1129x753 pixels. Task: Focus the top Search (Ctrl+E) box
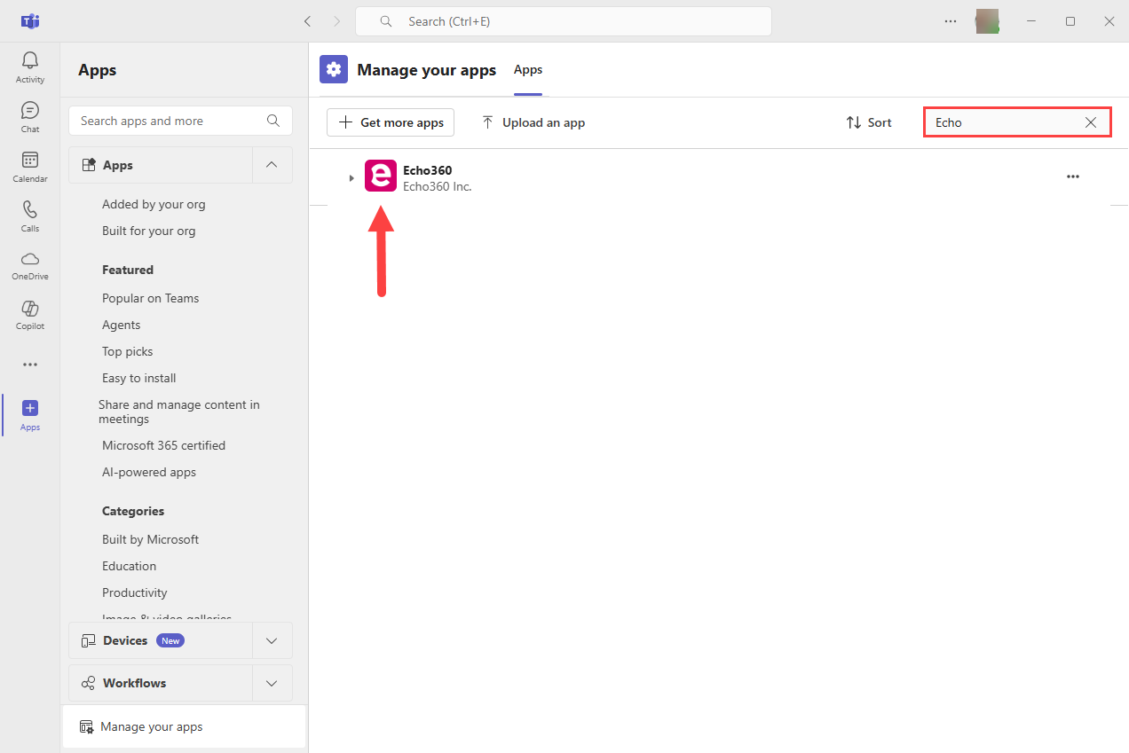[x=564, y=21]
